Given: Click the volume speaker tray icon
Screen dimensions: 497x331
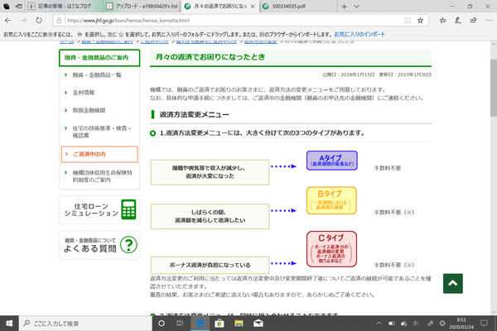Looking at the screenshot, I should coord(417,324).
